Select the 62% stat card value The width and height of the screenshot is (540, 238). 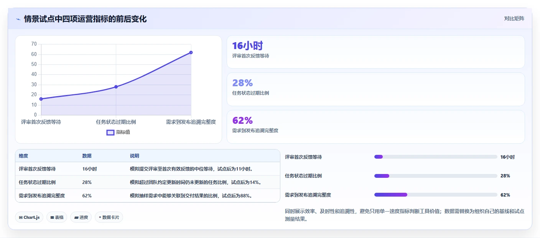[x=242, y=120]
